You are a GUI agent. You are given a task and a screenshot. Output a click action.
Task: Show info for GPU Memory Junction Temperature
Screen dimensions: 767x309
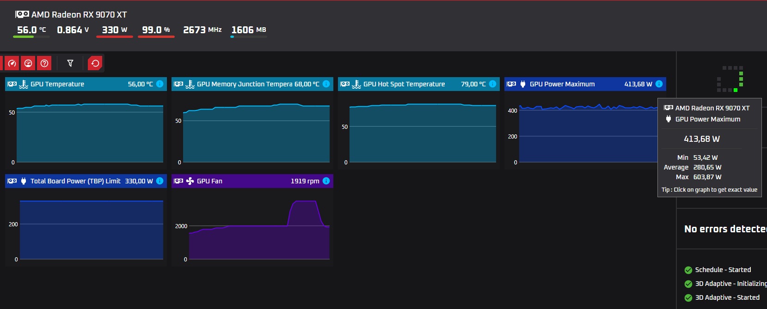326,84
